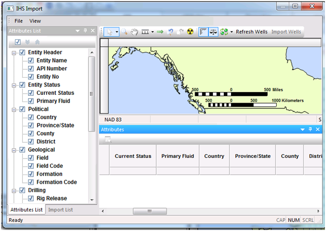Viewport: 326px width, 231px height.
Task: Open the measure tool dropdown arrow
Action: pyautogui.click(x=152, y=32)
